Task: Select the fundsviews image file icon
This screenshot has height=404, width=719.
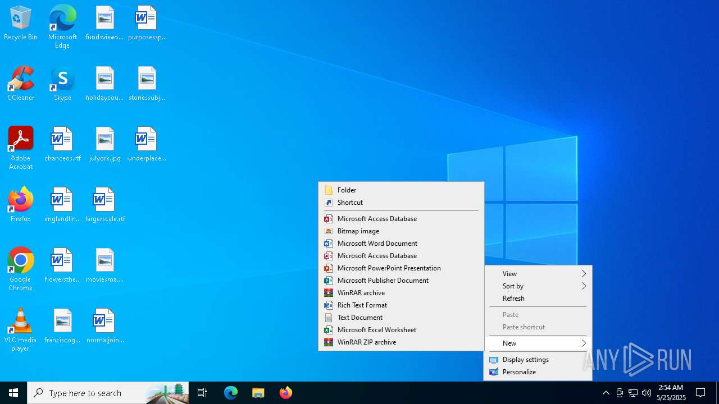Action: coord(104,24)
